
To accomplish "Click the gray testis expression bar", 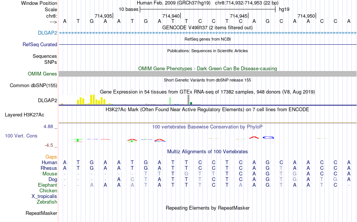I will tap(189, 100).
